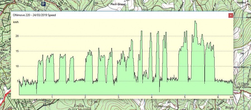Screen dimensions: 251x110
Task: Click the 15 value on the speed axis
Action: (17, 51)
